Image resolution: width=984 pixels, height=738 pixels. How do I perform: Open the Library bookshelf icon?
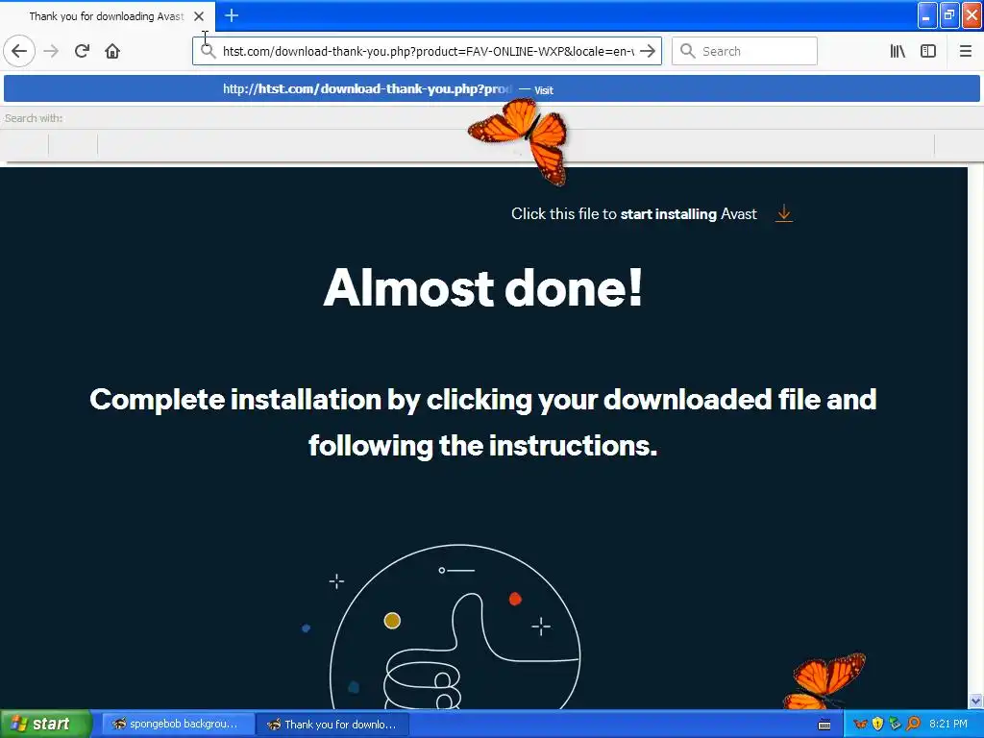pos(898,51)
